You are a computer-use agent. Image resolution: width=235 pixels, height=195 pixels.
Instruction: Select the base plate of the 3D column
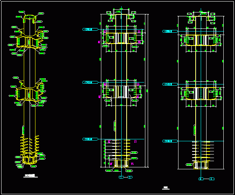pos(30,160)
